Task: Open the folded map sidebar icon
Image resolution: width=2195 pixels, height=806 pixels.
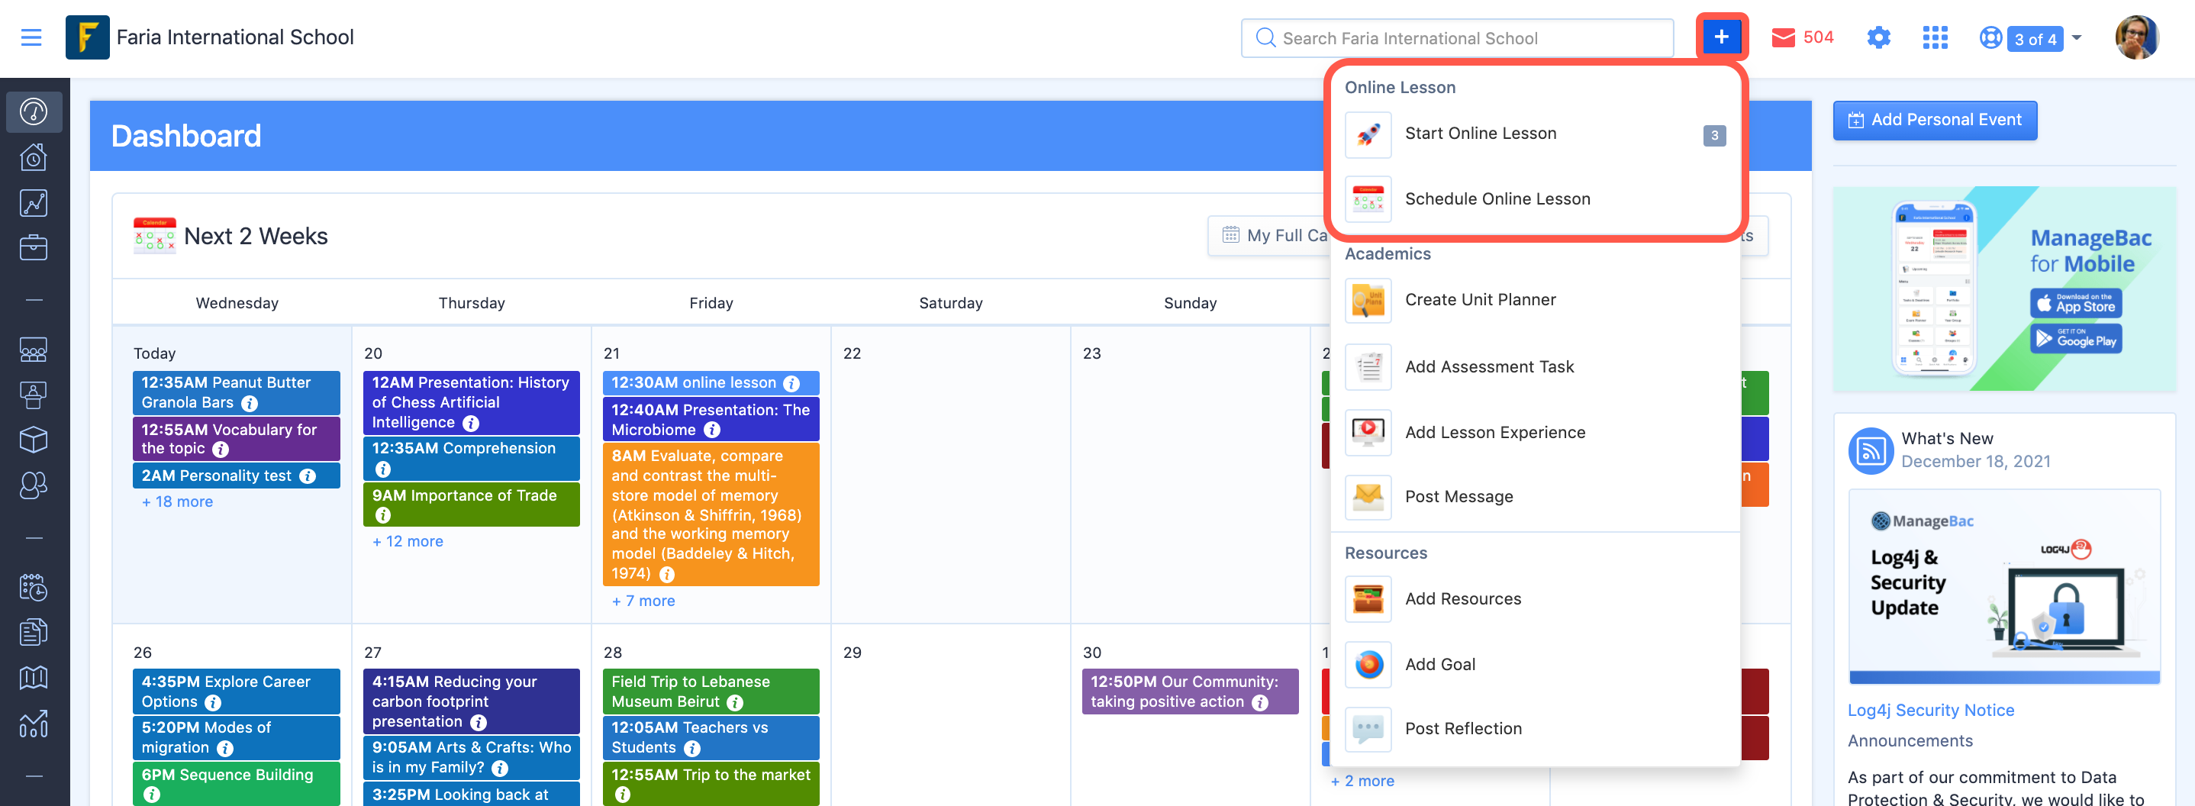Action: pyautogui.click(x=34, y=677)
